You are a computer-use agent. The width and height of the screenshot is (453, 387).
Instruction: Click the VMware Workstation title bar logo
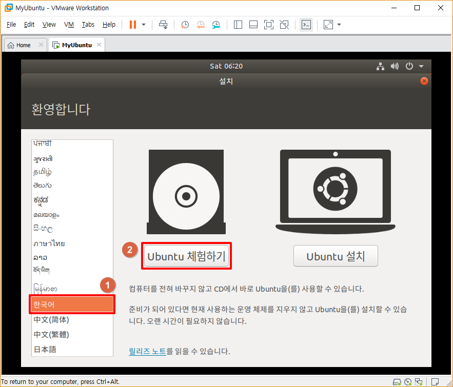9,8
